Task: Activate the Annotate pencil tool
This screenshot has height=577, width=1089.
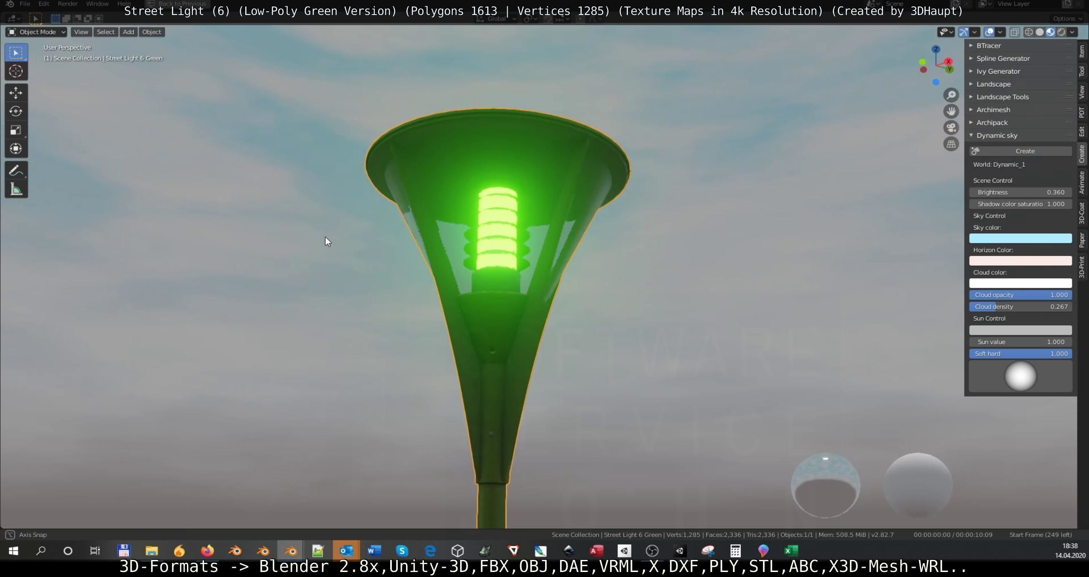Action: 16,171
